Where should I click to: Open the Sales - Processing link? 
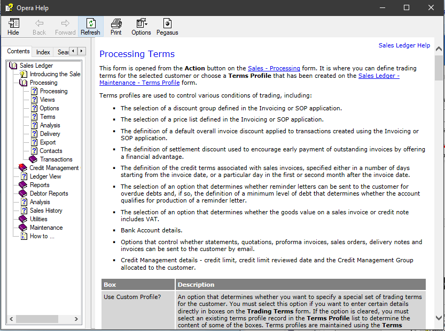coord(274,68)
